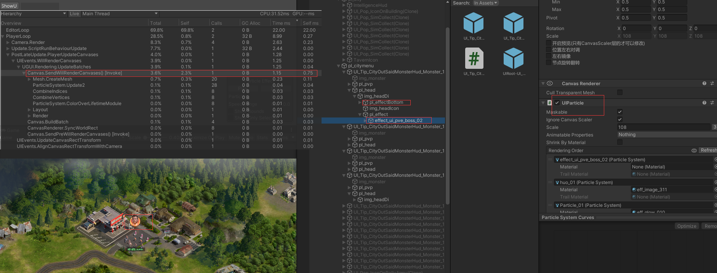This screenshot has height=273, width=717.
Task: Click the huo_01 Particle System icon
Action: (x=557, y=183)
